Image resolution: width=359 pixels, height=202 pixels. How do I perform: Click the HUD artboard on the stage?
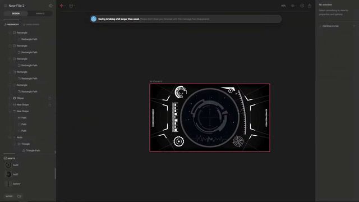(210, 118)
